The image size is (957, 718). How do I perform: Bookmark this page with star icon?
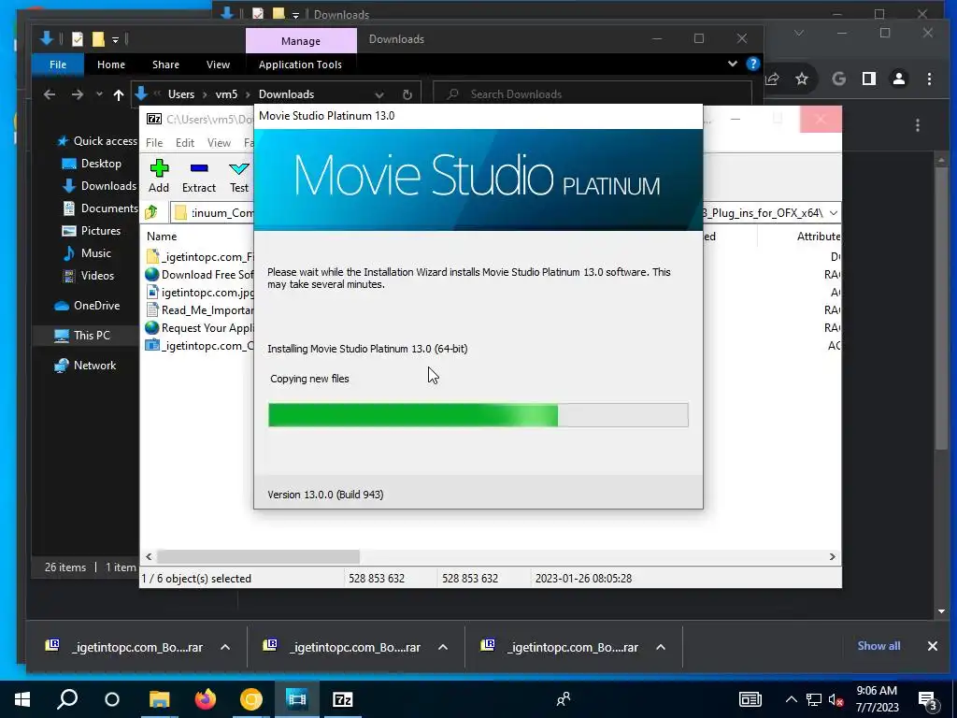tap(802, 79)
